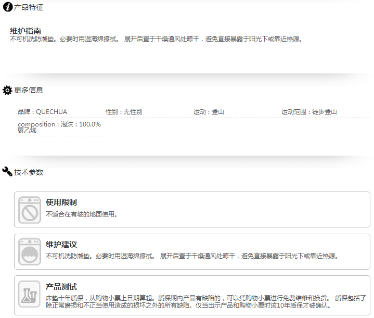The width and height of the screenshot is (374, 318).
Task: Click the 使用限制 prohibited-wash icon
Action: 30,210
